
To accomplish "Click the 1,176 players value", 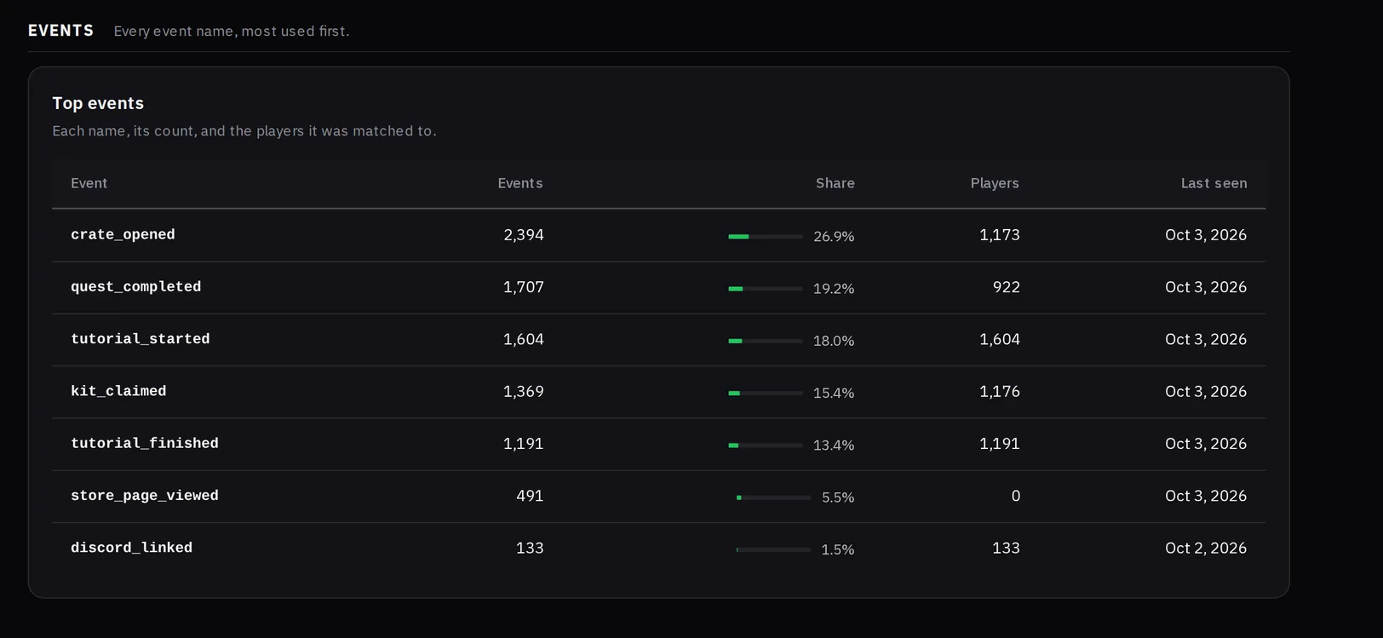I will tap(1000, 391).
